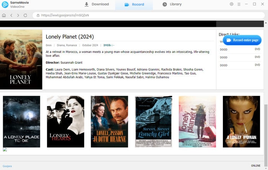268x170 pixels.
Task: Click the page vertical scrollbar thumb
Action: click(266, 135)
